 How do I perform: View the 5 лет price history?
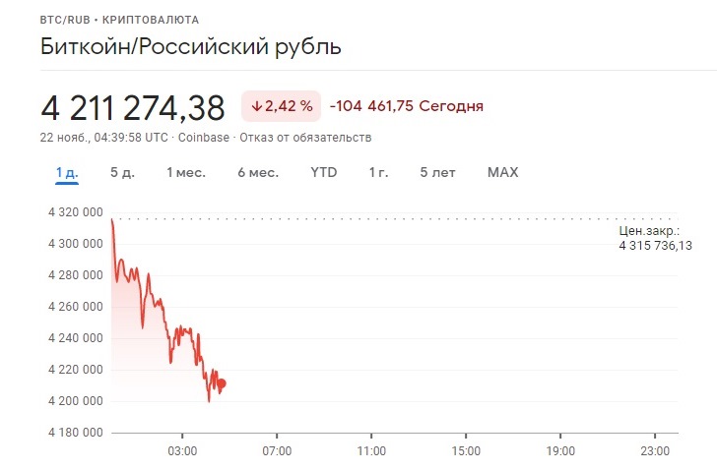pyautogui.click(x=437, y=172)
